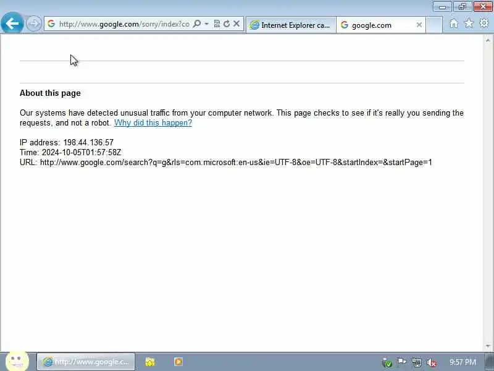Expand the address bar autocomplete dropdown arrow
The image size is (494, 371).
[x=207, y=23]
